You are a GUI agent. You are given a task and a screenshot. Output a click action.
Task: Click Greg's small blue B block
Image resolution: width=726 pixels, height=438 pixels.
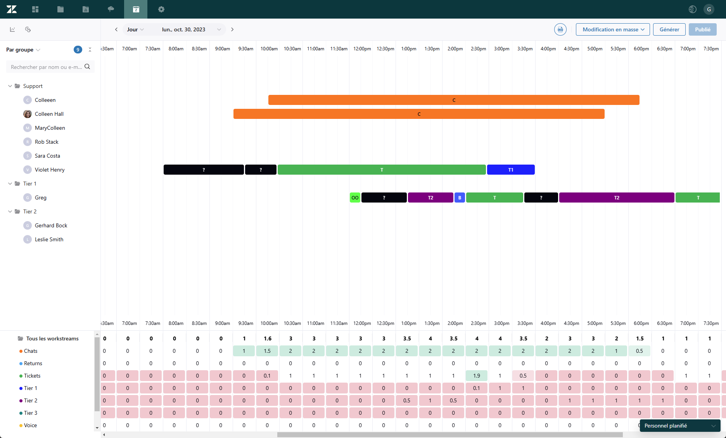(x=460, y=198)
